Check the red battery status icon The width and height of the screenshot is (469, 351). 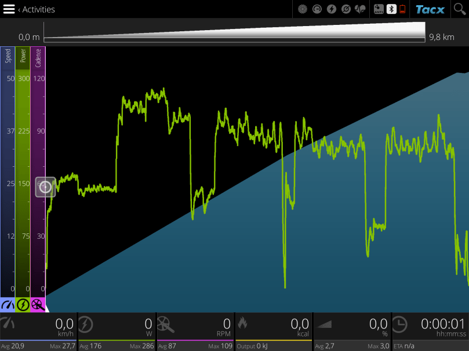[x=402, y=9]
